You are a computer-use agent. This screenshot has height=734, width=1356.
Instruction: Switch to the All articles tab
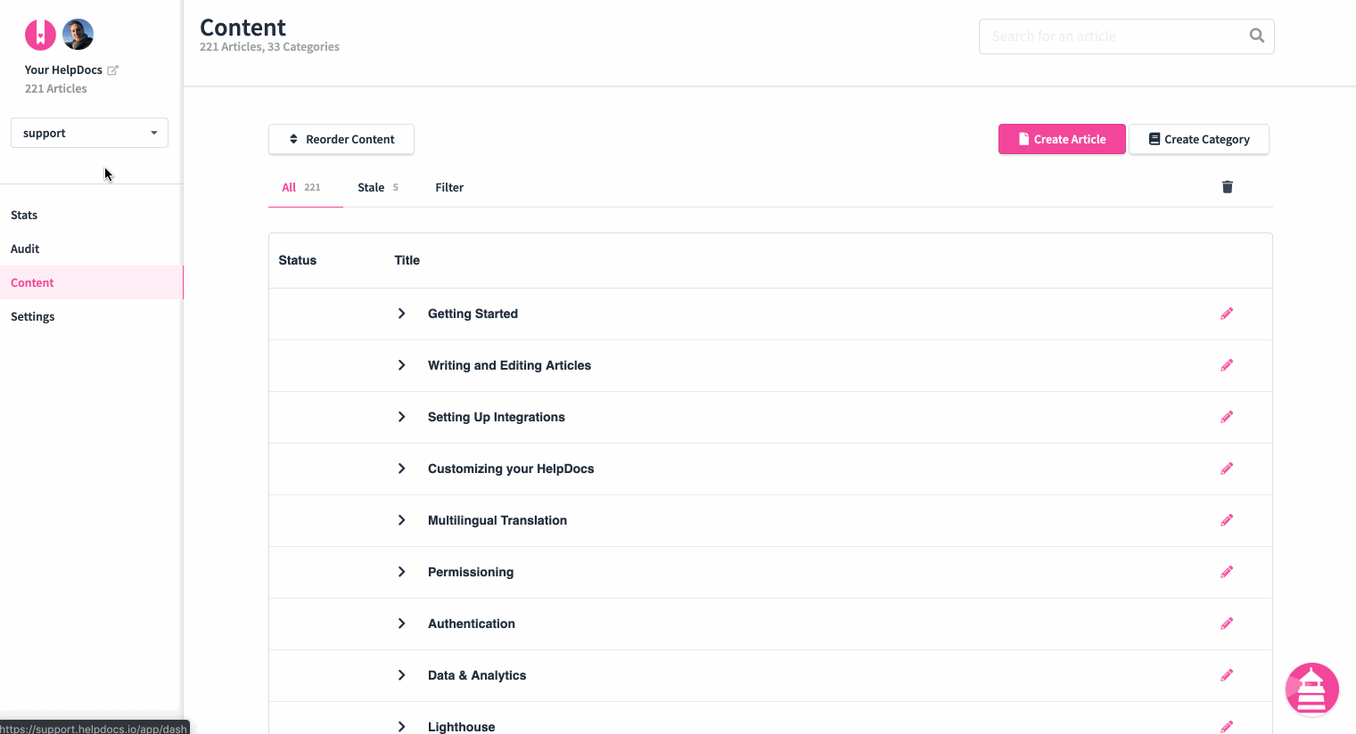[x=301, y=187]
